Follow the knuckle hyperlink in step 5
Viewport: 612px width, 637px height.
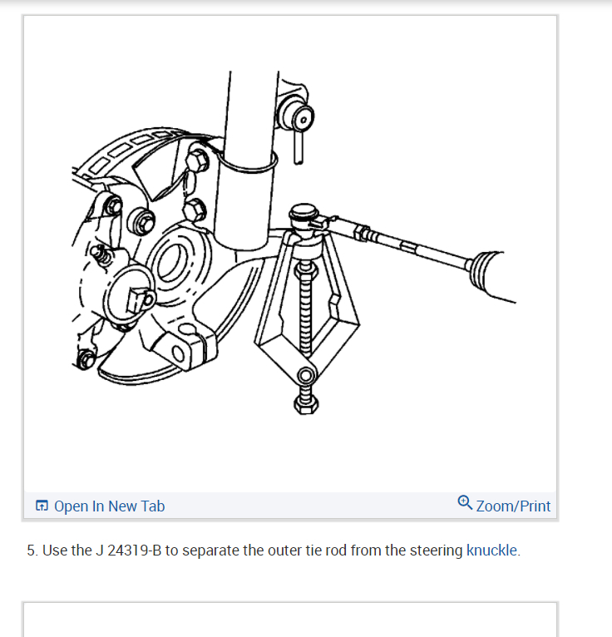point(491,551)
